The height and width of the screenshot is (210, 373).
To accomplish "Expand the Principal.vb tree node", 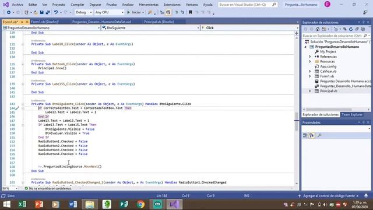I will [310, 91].
